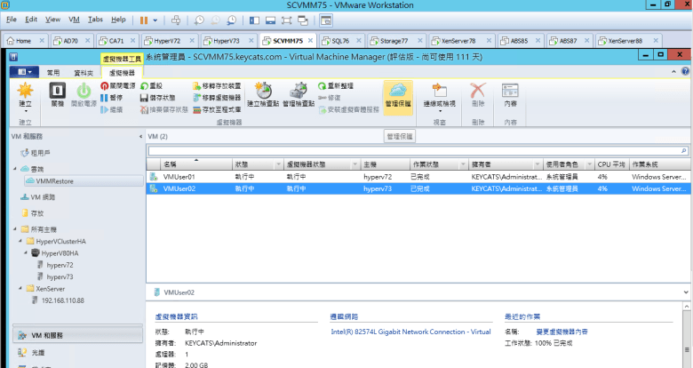Open the VM menu in VMware menu bar
This screenshot has height=368, width=693.
pyautogui.click(x=74, y=19)
